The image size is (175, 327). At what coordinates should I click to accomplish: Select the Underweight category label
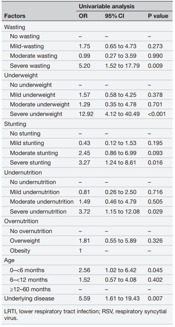(21, 75)
